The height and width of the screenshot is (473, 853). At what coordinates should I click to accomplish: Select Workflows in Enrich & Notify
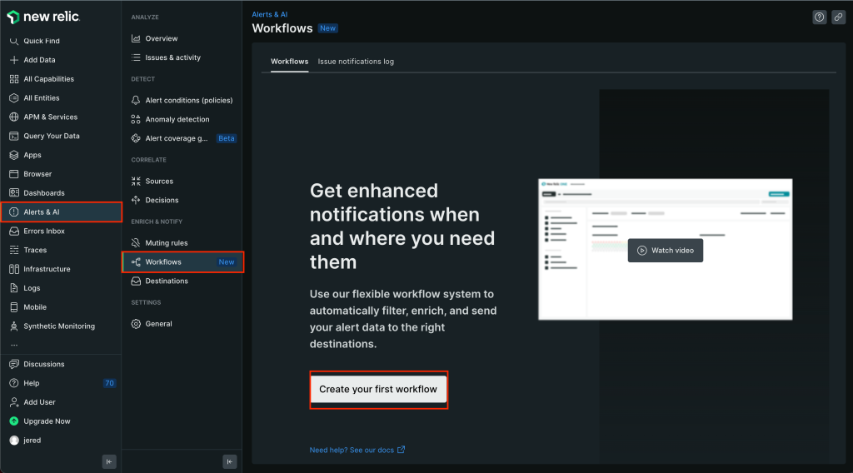tap(182, 262)
